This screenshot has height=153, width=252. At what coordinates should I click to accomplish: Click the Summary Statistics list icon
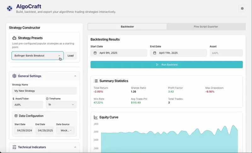point(96,81)
